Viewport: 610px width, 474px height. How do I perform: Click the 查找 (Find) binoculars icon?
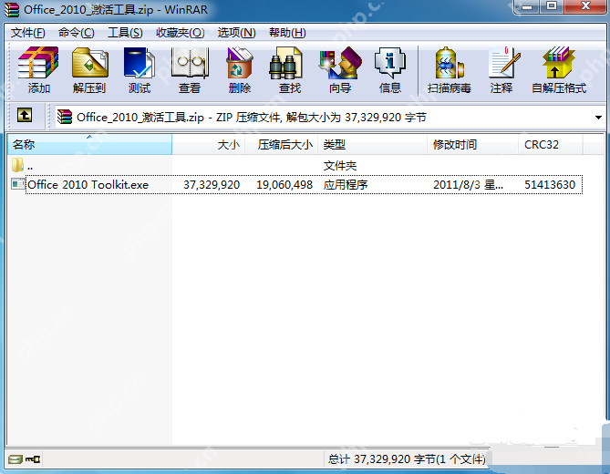coord(290,71)
